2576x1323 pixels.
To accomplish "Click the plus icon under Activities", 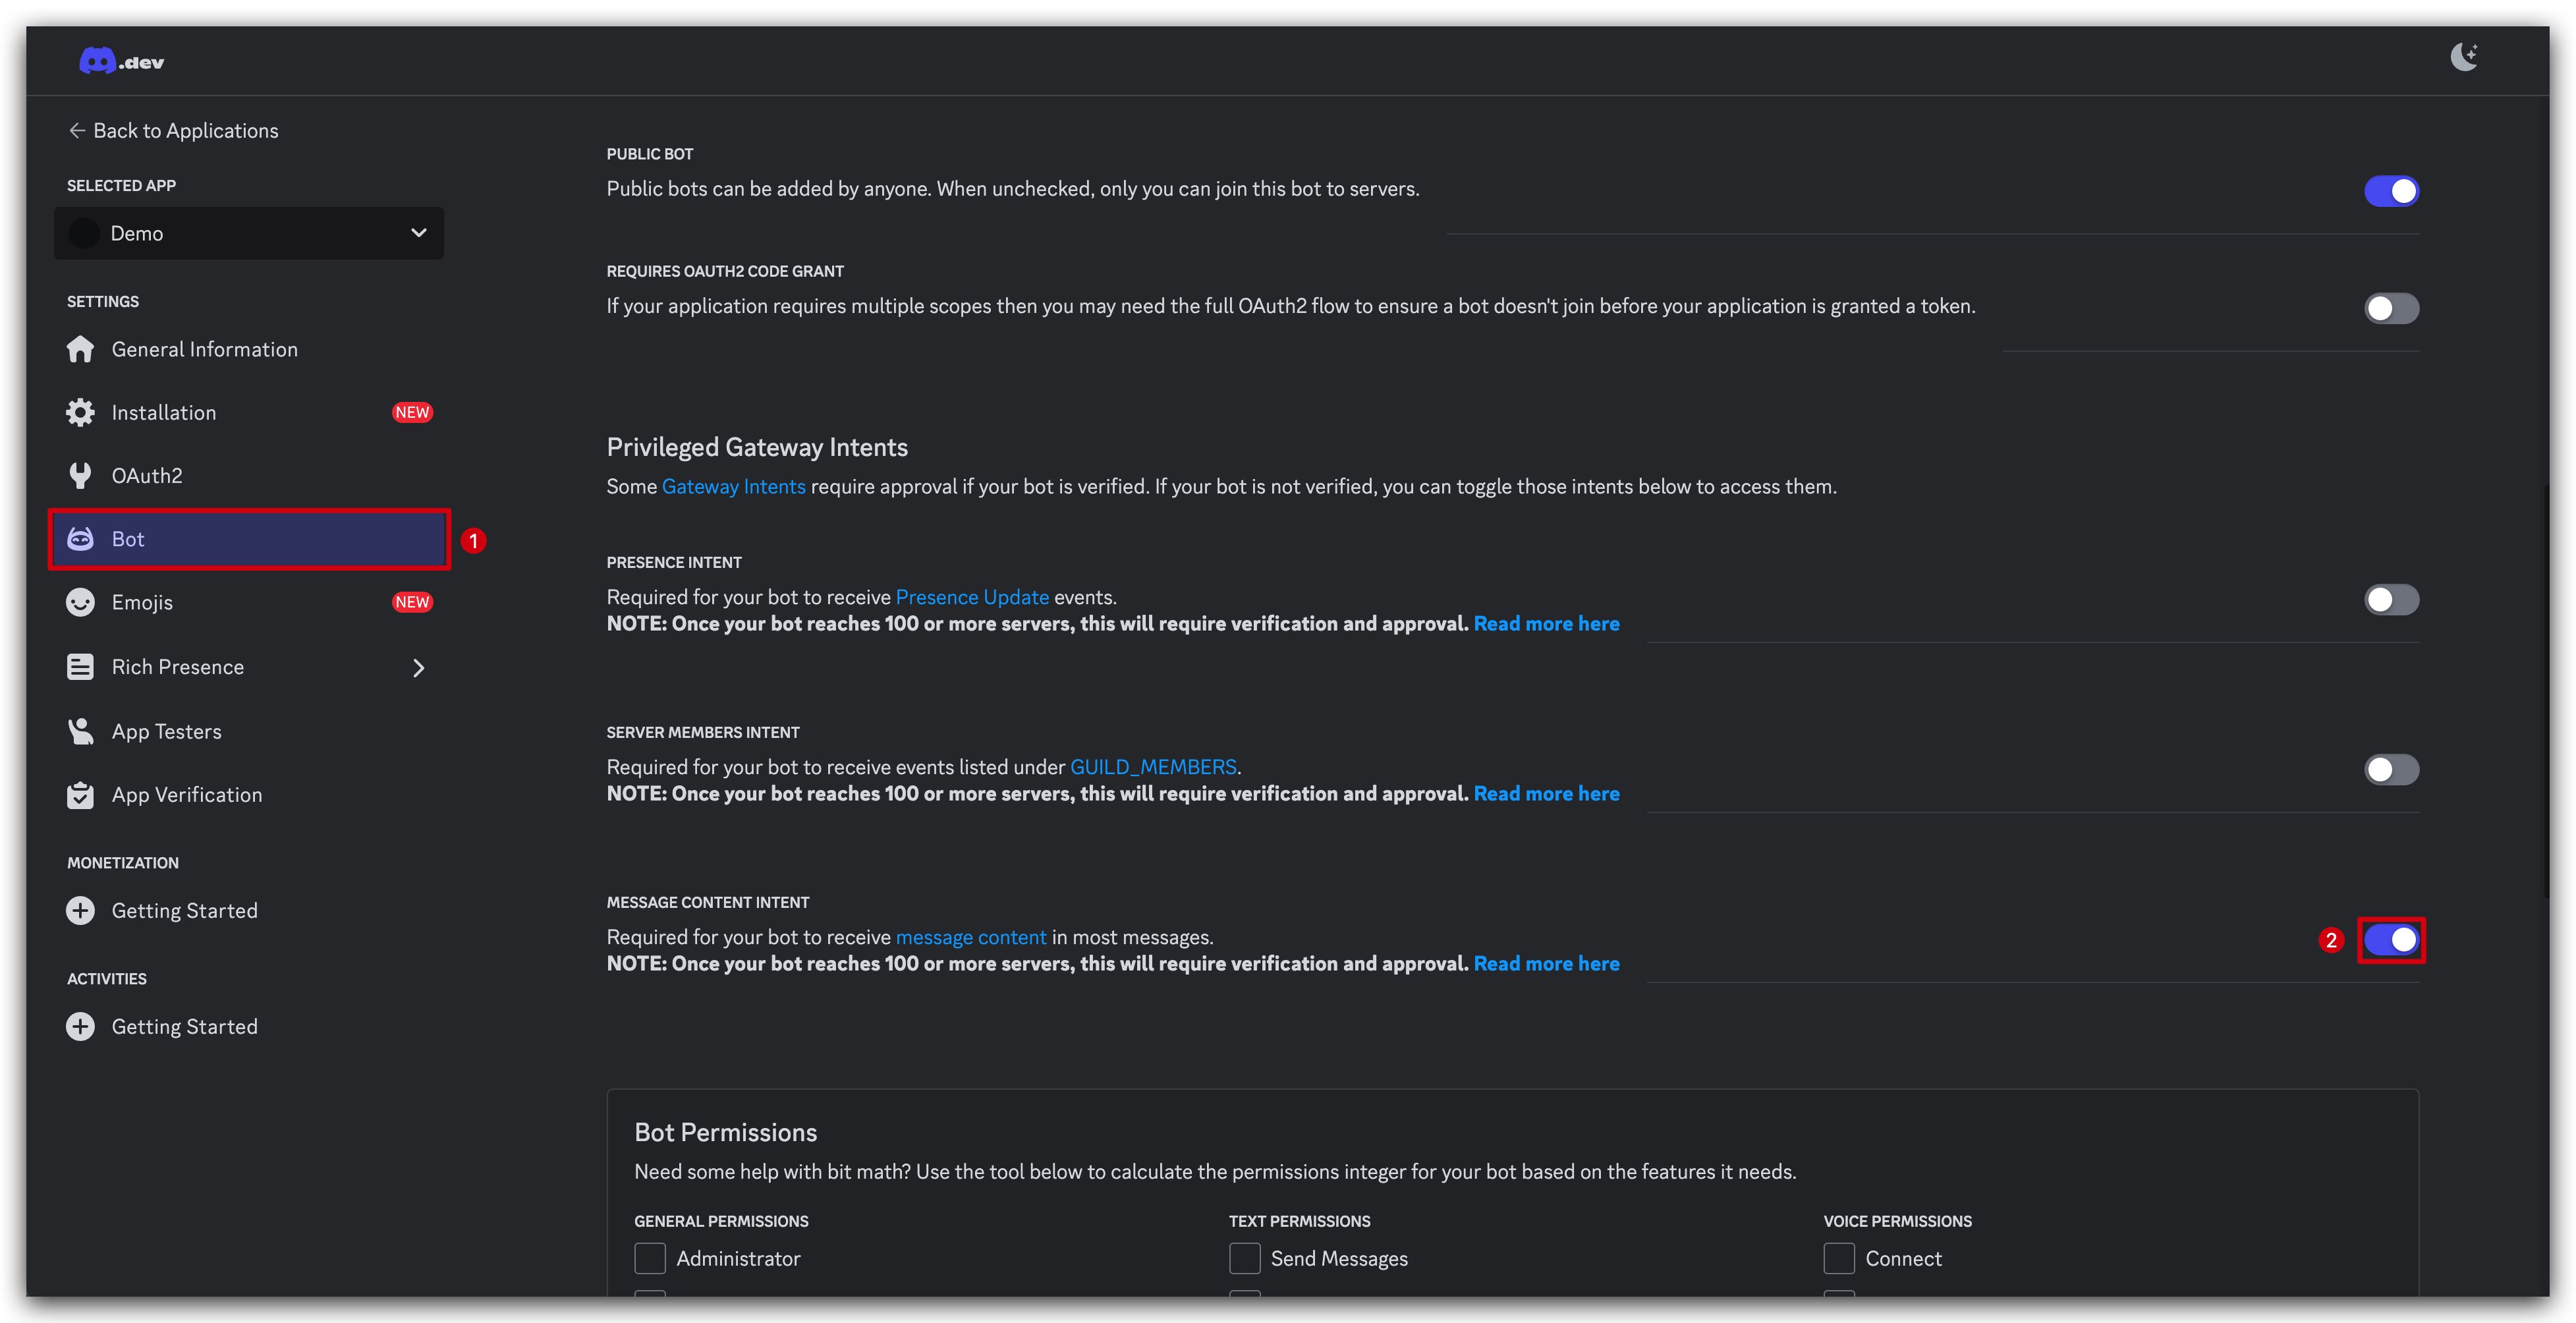I will pos(80,1026).
